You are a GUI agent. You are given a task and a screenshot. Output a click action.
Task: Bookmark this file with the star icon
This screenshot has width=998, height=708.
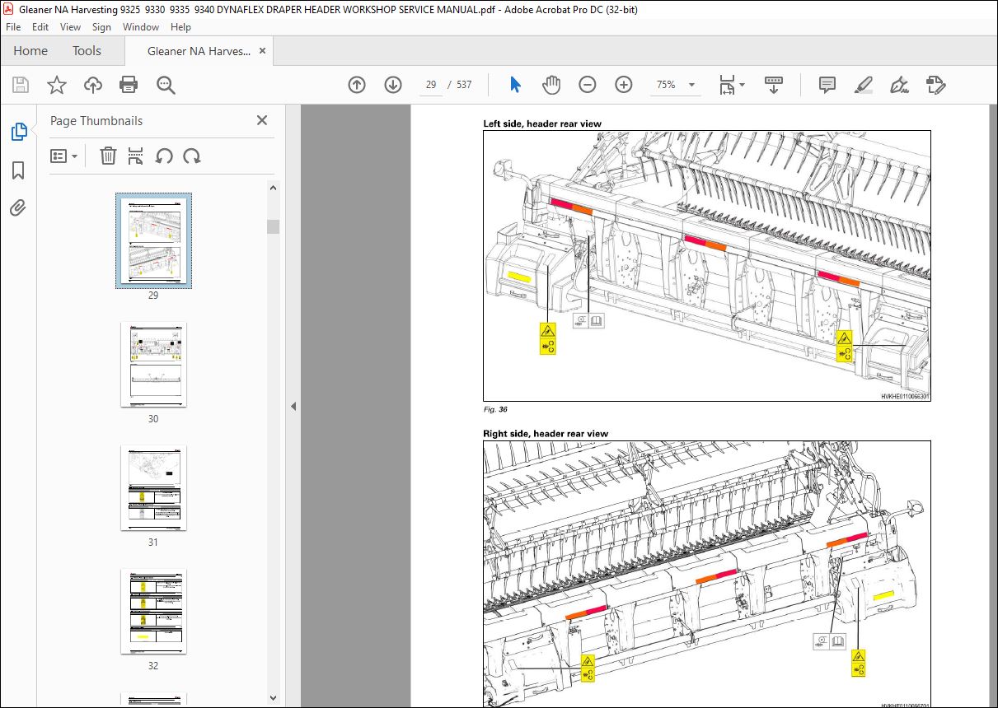tap(56, 85)
